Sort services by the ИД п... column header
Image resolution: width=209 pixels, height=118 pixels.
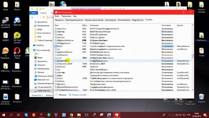tap(85, 25)
